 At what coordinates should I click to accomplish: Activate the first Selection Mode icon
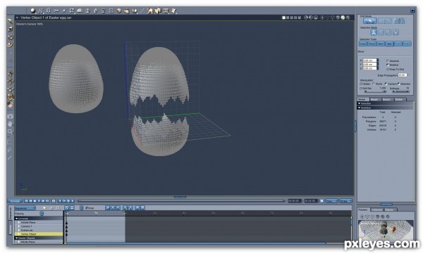coord(374,32)
